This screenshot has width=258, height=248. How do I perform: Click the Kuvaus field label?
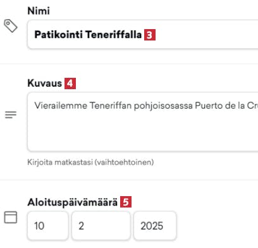(45, 84)
